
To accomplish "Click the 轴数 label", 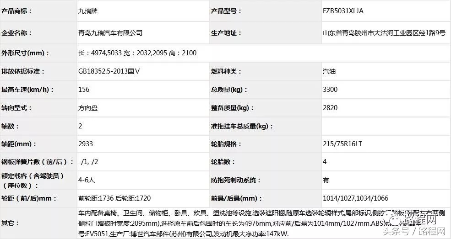I will point(10,126).
